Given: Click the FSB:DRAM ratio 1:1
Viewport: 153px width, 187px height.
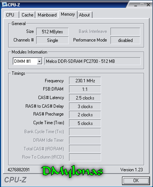Looking at the screenshot, I should pos(85,89).
